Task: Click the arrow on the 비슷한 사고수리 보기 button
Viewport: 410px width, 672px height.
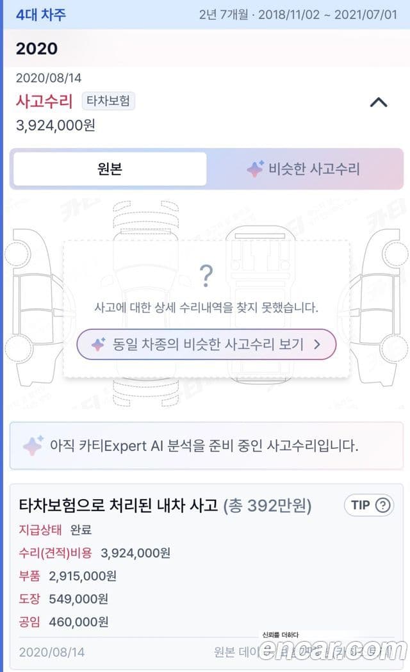Action: click(317, 344)
